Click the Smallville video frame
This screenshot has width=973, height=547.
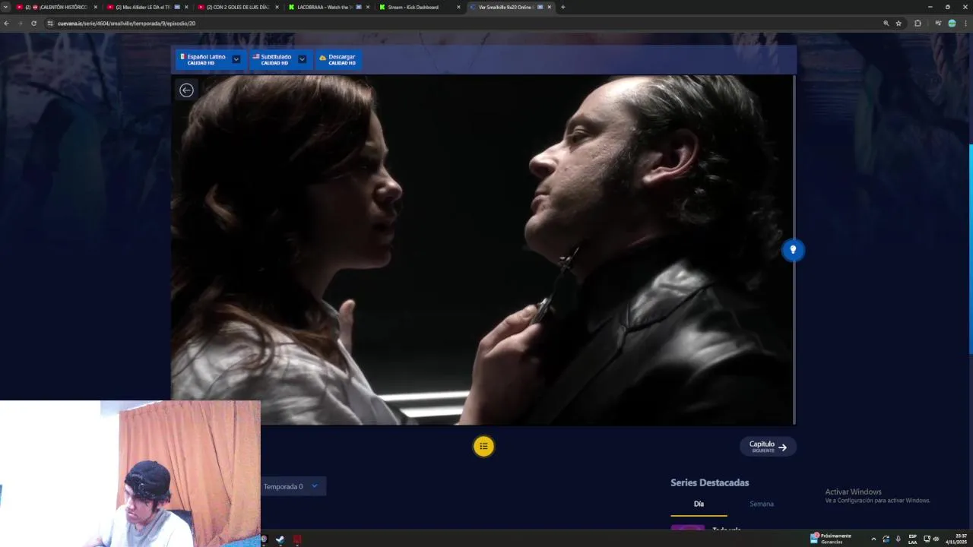coord(483,250)
